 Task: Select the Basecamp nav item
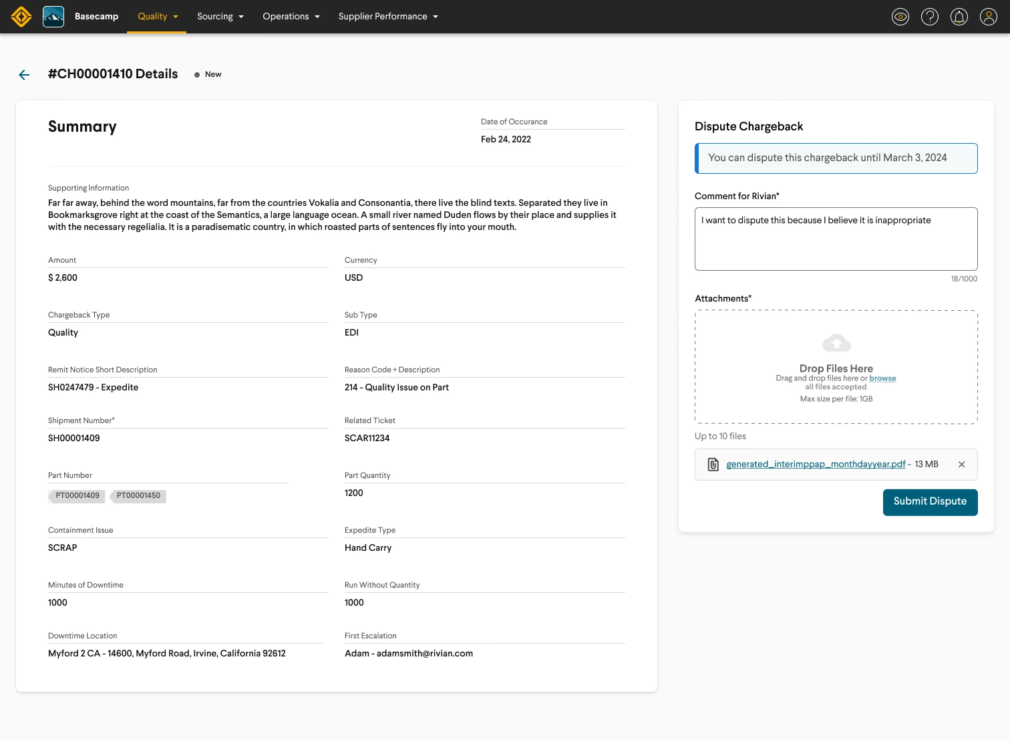96,17
